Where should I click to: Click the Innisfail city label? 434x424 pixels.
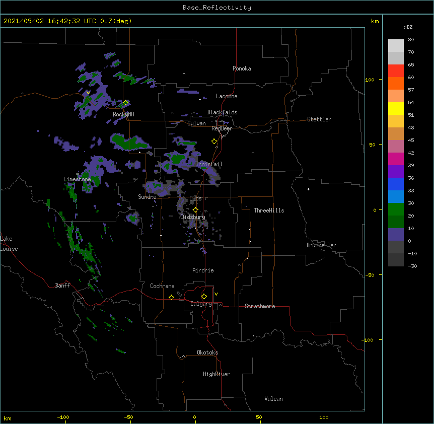pyautogui.click(x=209, y=164)
